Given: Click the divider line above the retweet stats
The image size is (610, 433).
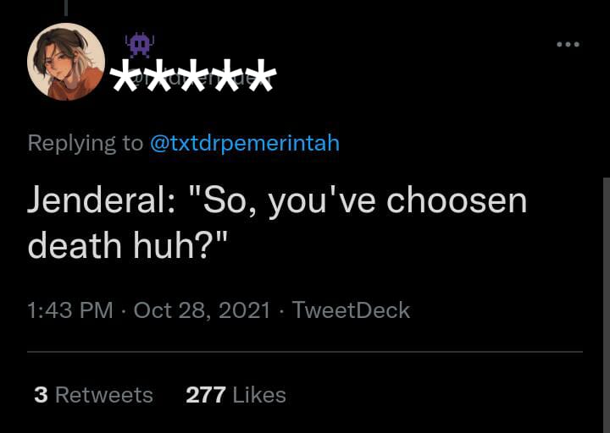Looking at the screenshot, I should (305, 351).
